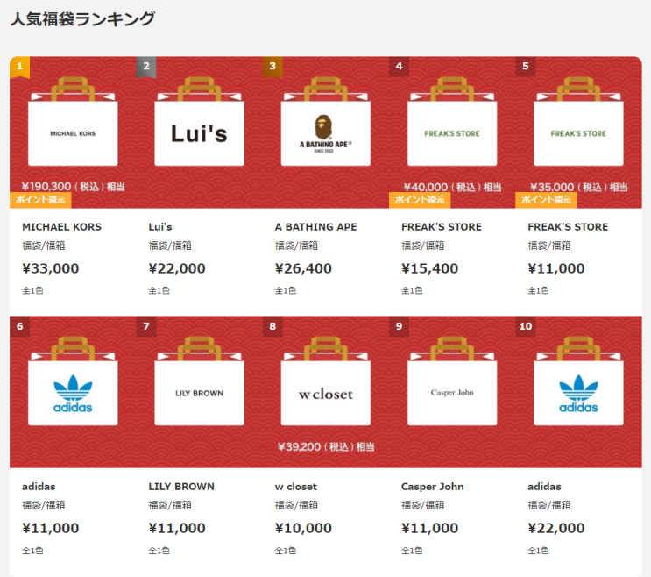Image resolution: width=651 pixels, height=577 pixels.
Task: Click the rank 2 silver badge
Action: pyautogui.click(x=146, y=66)
